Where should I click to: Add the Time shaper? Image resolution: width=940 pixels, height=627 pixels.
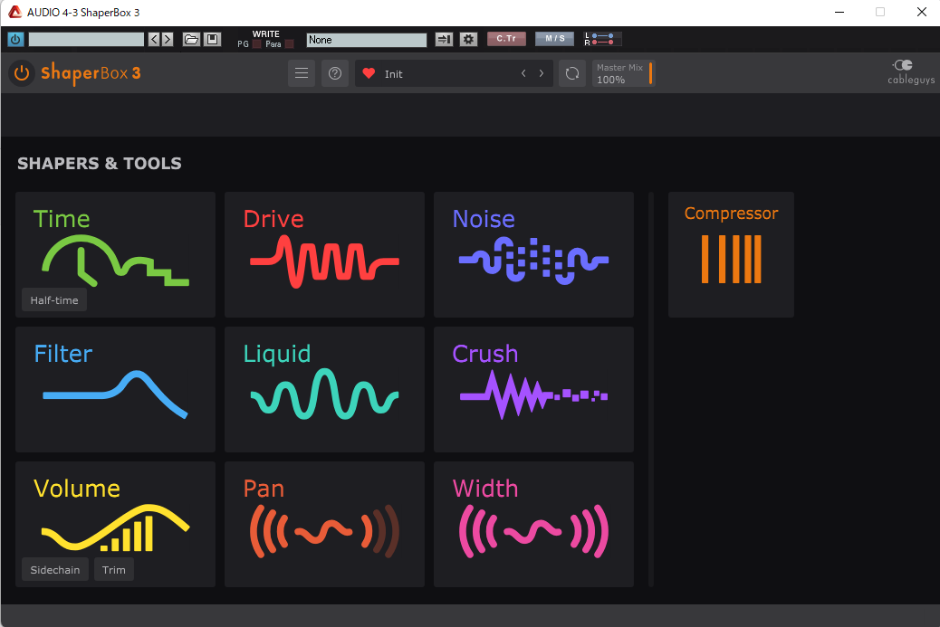115,254
